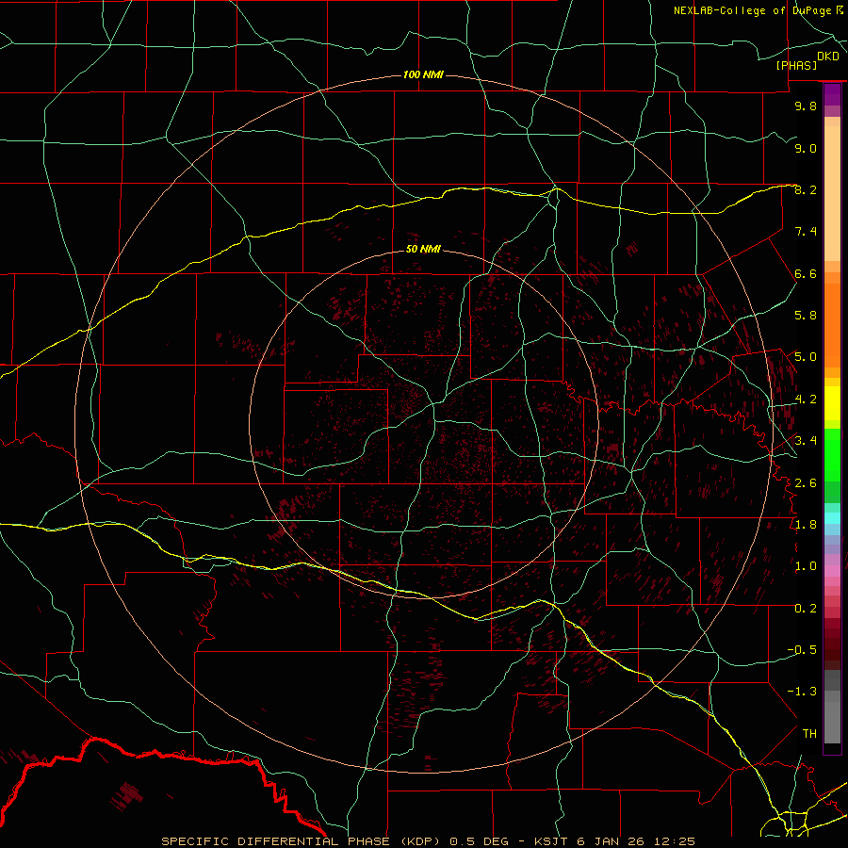Pick the gray color bar segment near TH
Screen dimensions: 848x848
click(832, 722)
